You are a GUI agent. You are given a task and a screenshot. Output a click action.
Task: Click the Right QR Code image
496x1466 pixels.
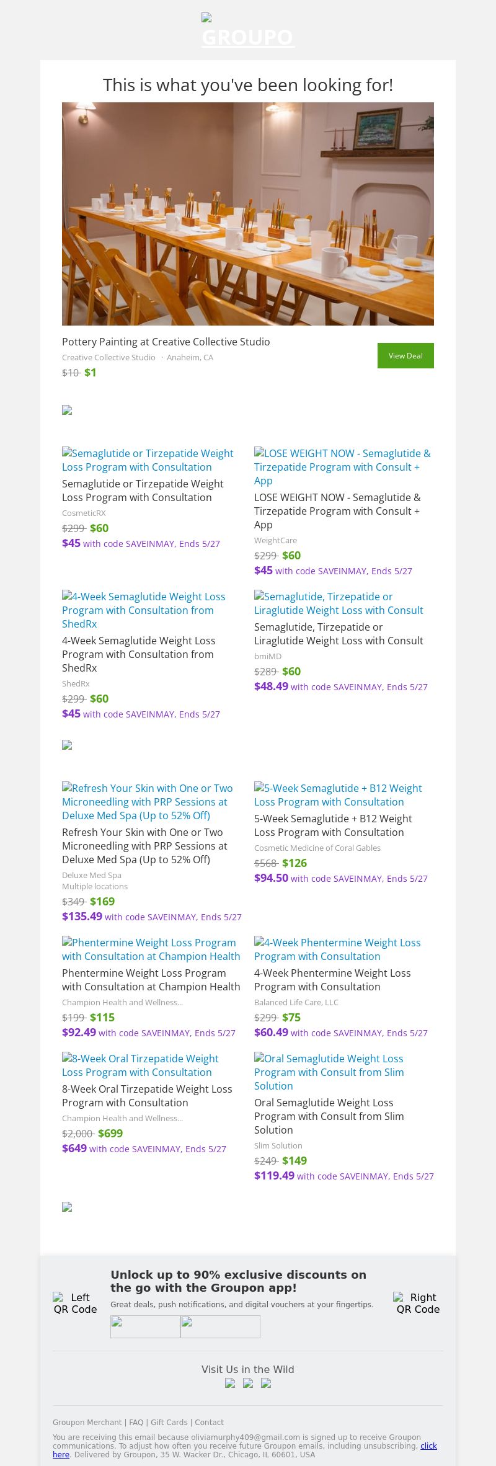[x=418, y=1303]
